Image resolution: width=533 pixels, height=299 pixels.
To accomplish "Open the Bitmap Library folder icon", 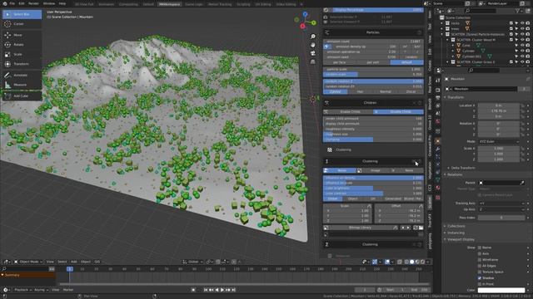I will [421, 228].
